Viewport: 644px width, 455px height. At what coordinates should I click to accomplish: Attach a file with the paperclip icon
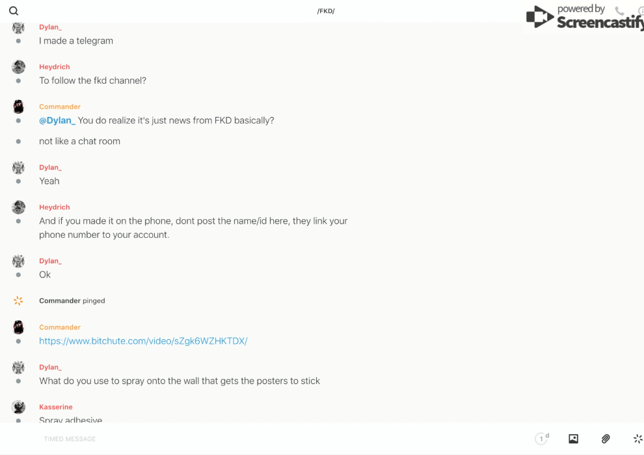point(606,439)
